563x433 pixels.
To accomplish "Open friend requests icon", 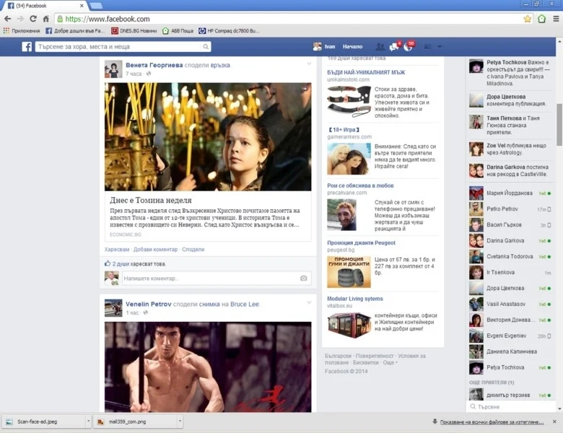I will 380,47.
